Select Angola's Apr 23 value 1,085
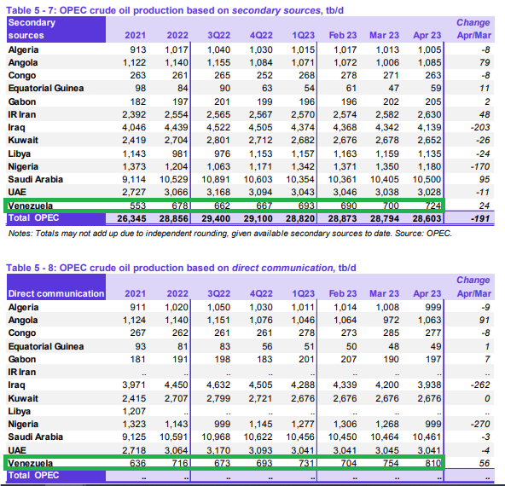The width and height of the screenshot is (505, 486). 429,63
